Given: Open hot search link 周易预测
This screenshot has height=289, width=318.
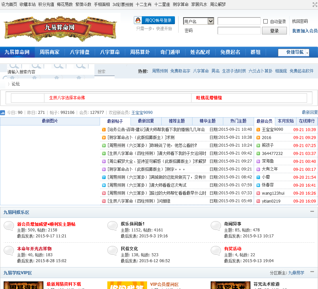Looking at the screenshot, I should [160, 71].
